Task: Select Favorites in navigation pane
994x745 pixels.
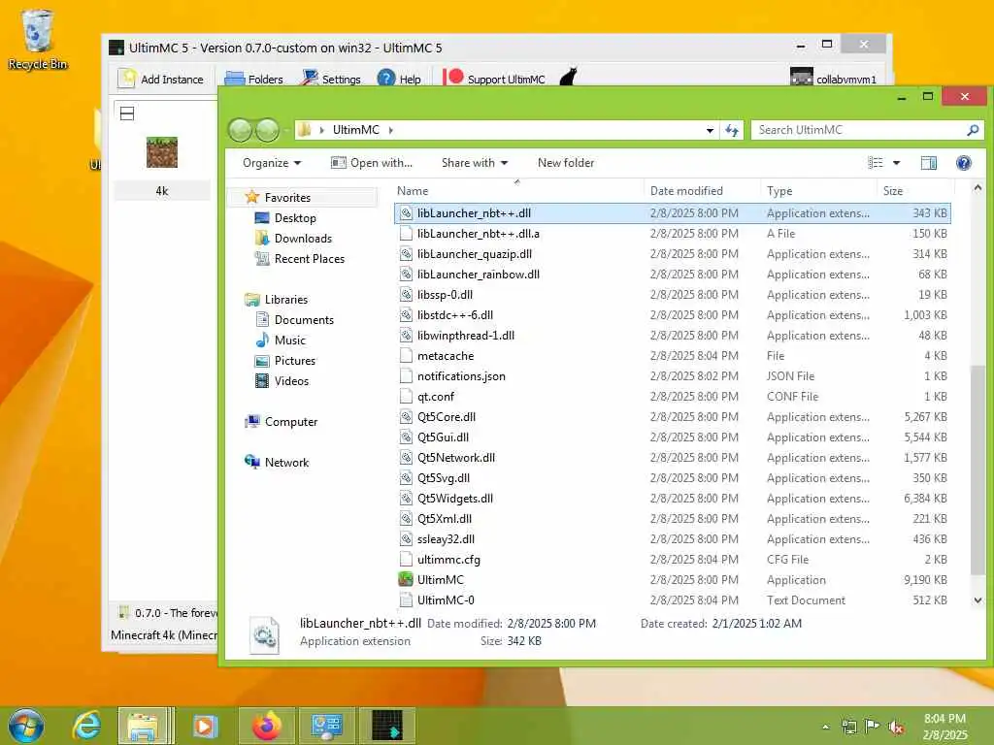Action: (287, 198)
